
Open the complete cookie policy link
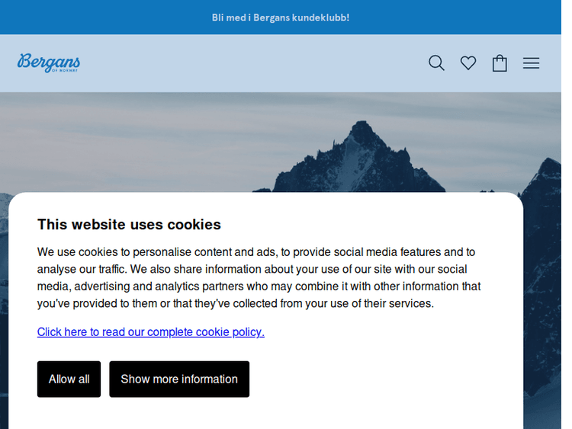coord(151,331)
